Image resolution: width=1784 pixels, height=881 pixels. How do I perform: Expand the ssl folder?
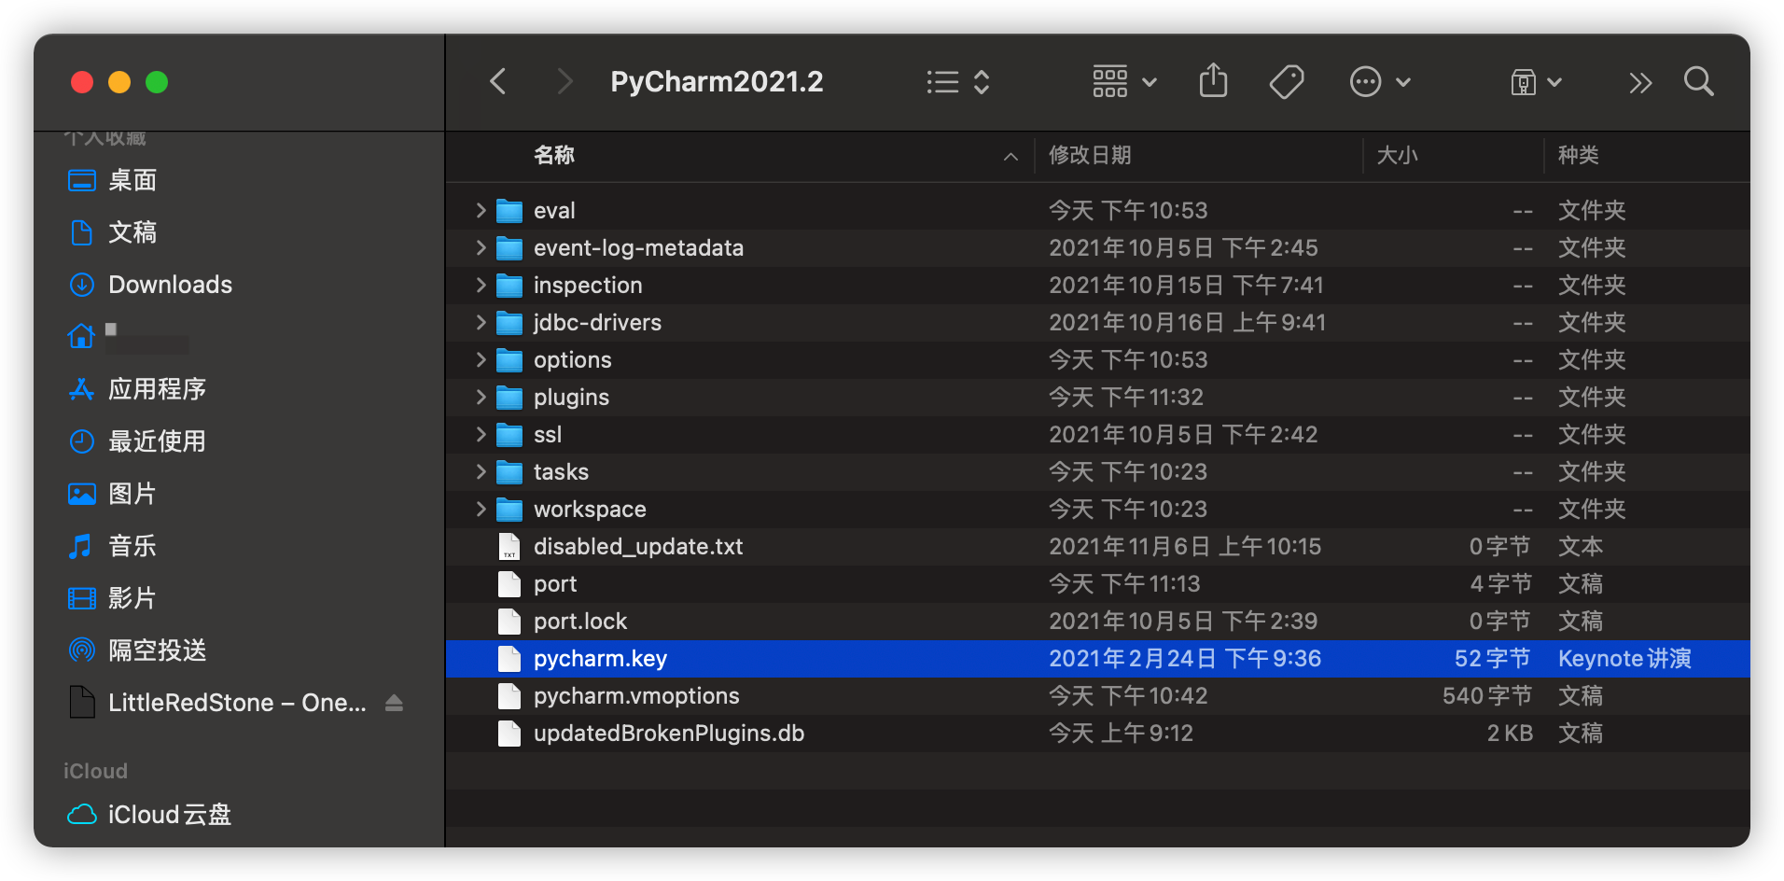481,435
